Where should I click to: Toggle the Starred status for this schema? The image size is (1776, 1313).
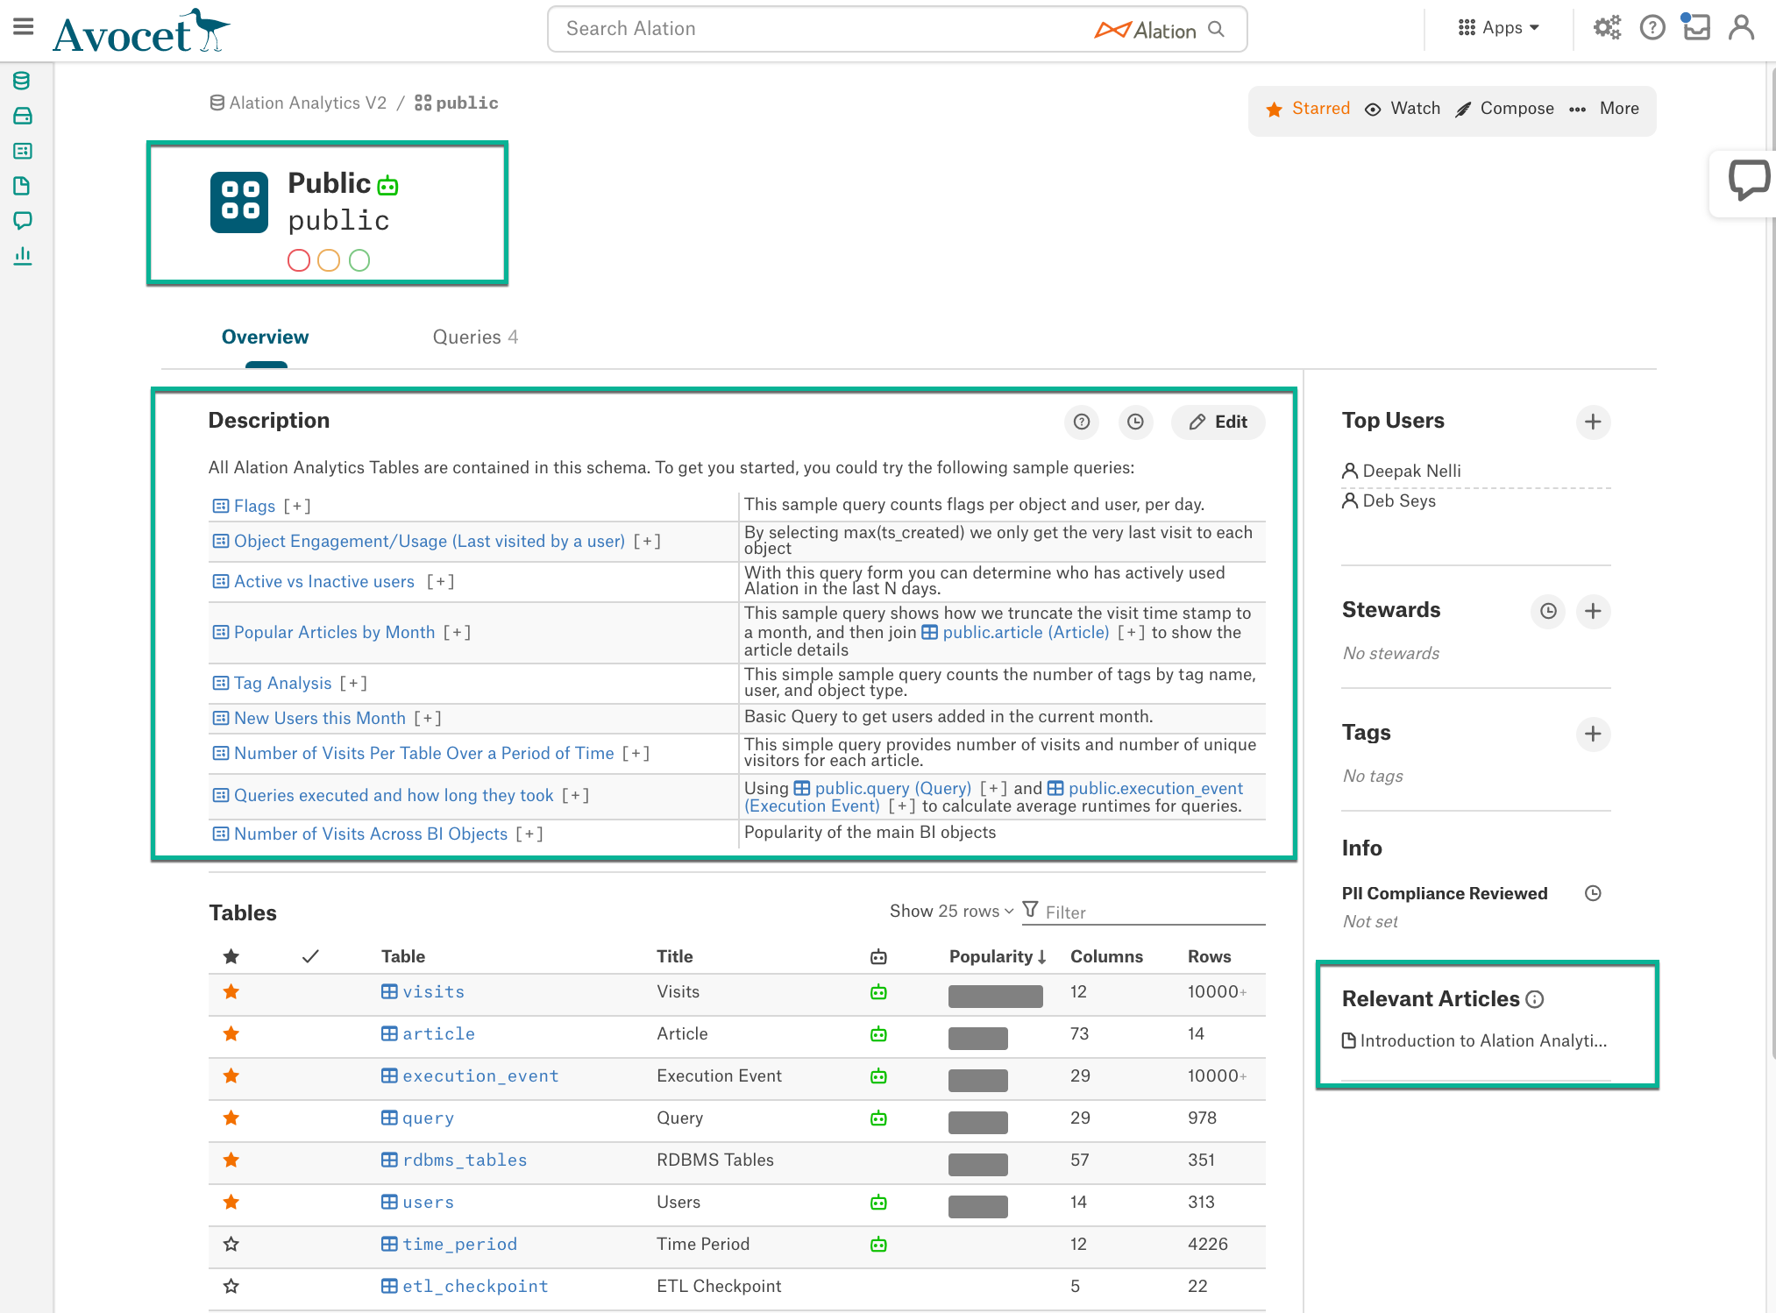tap(1308, 109)
